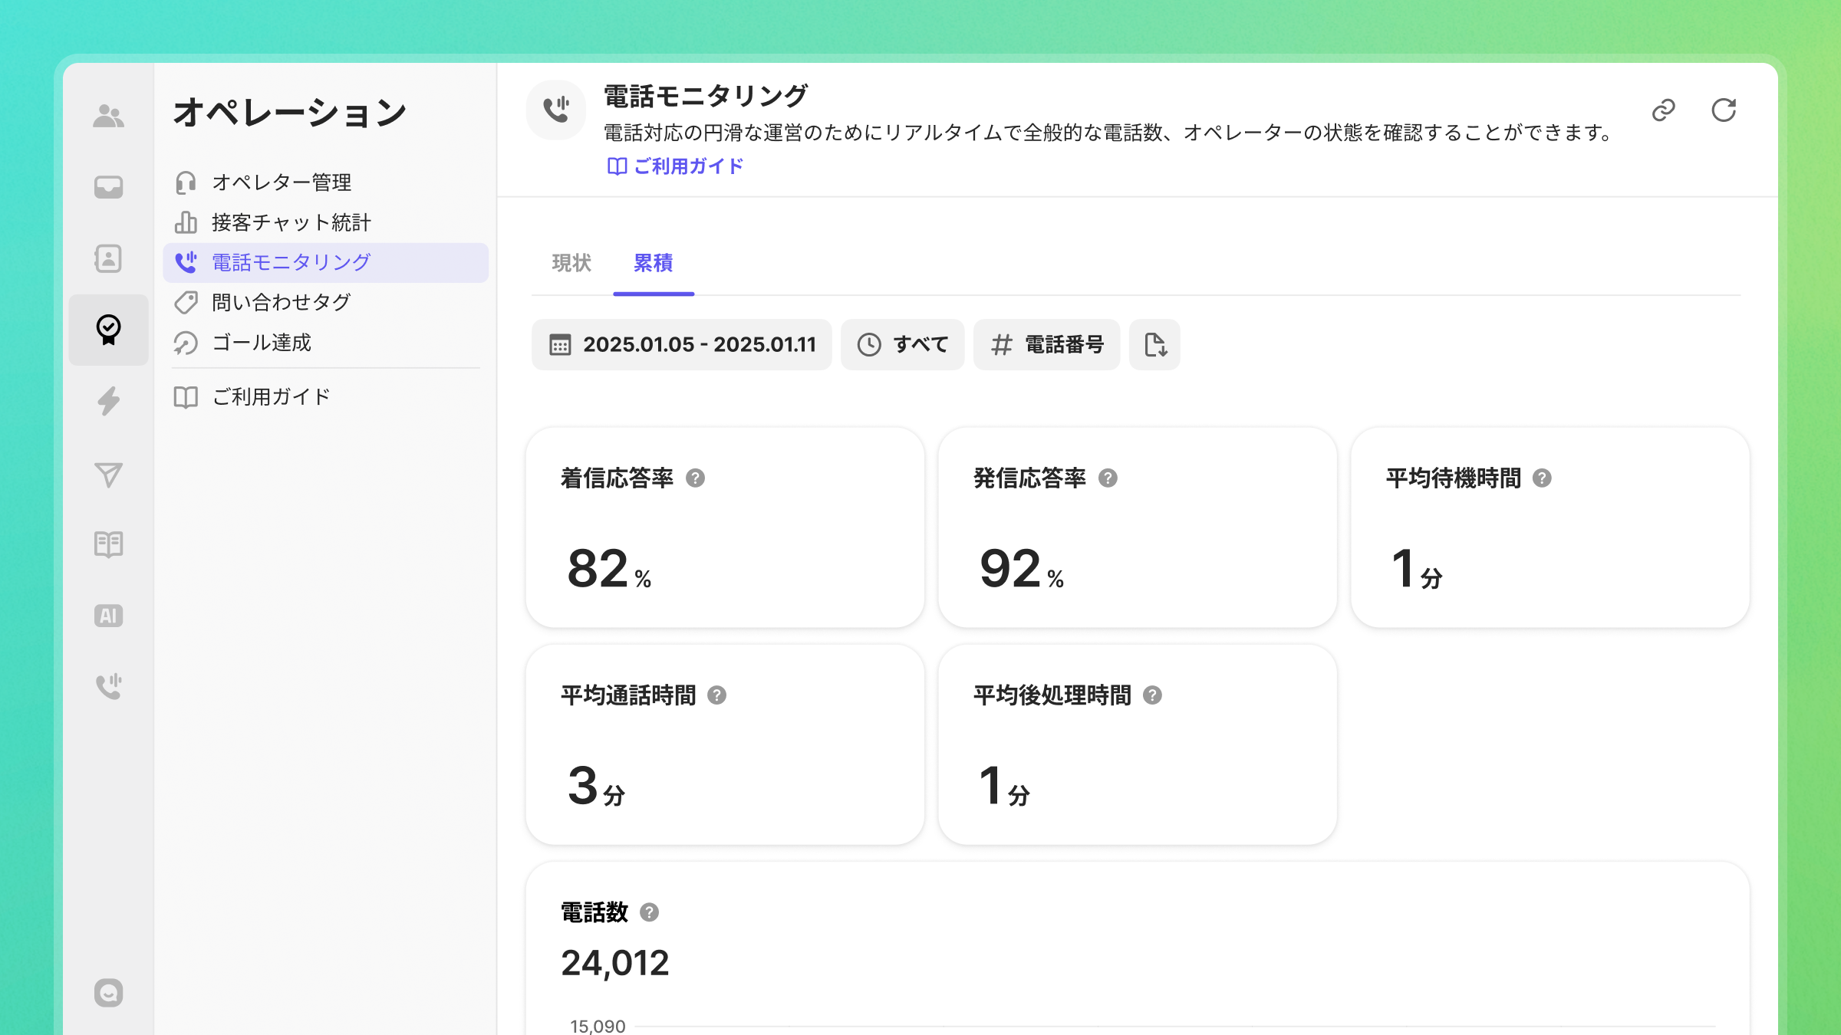Image resolution: width=1841 pixels, height=1035 pixels.
Task: Open phone call icon in left rail
Action: 108,686
